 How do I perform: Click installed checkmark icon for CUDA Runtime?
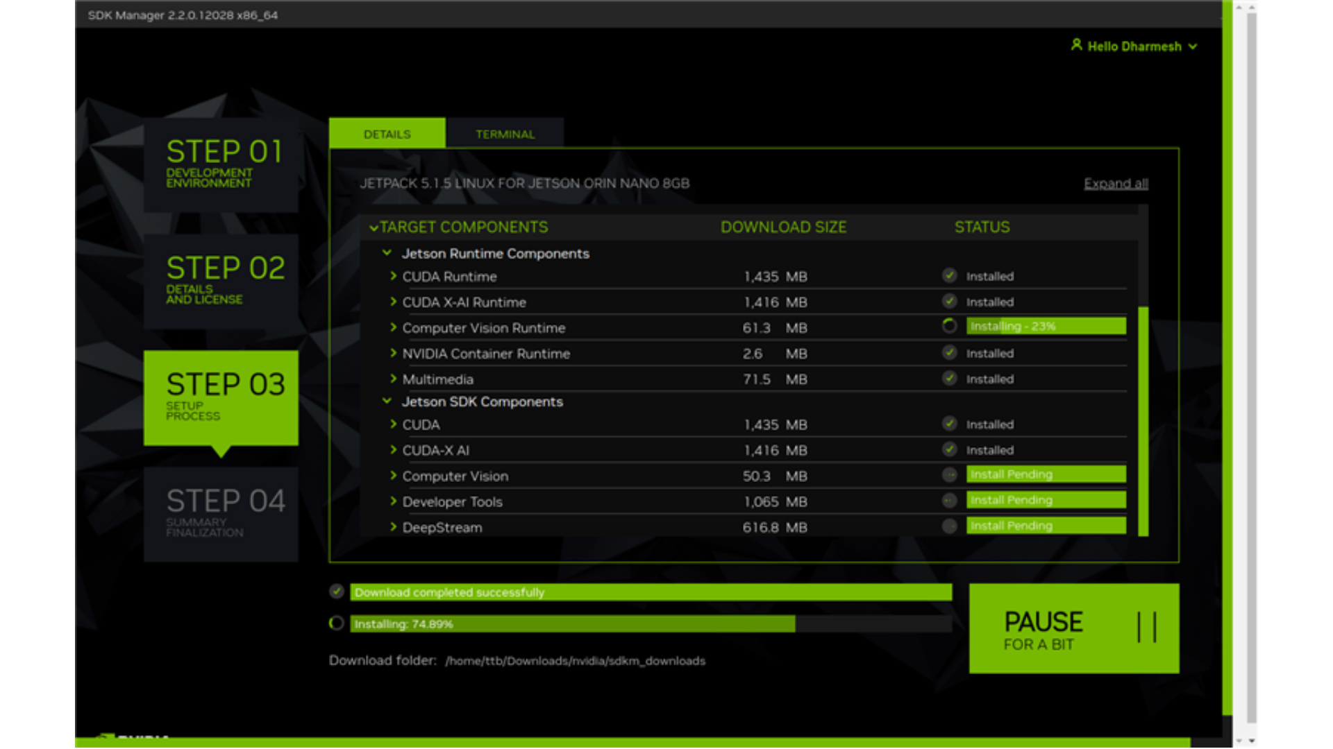[x=950, y=276]
